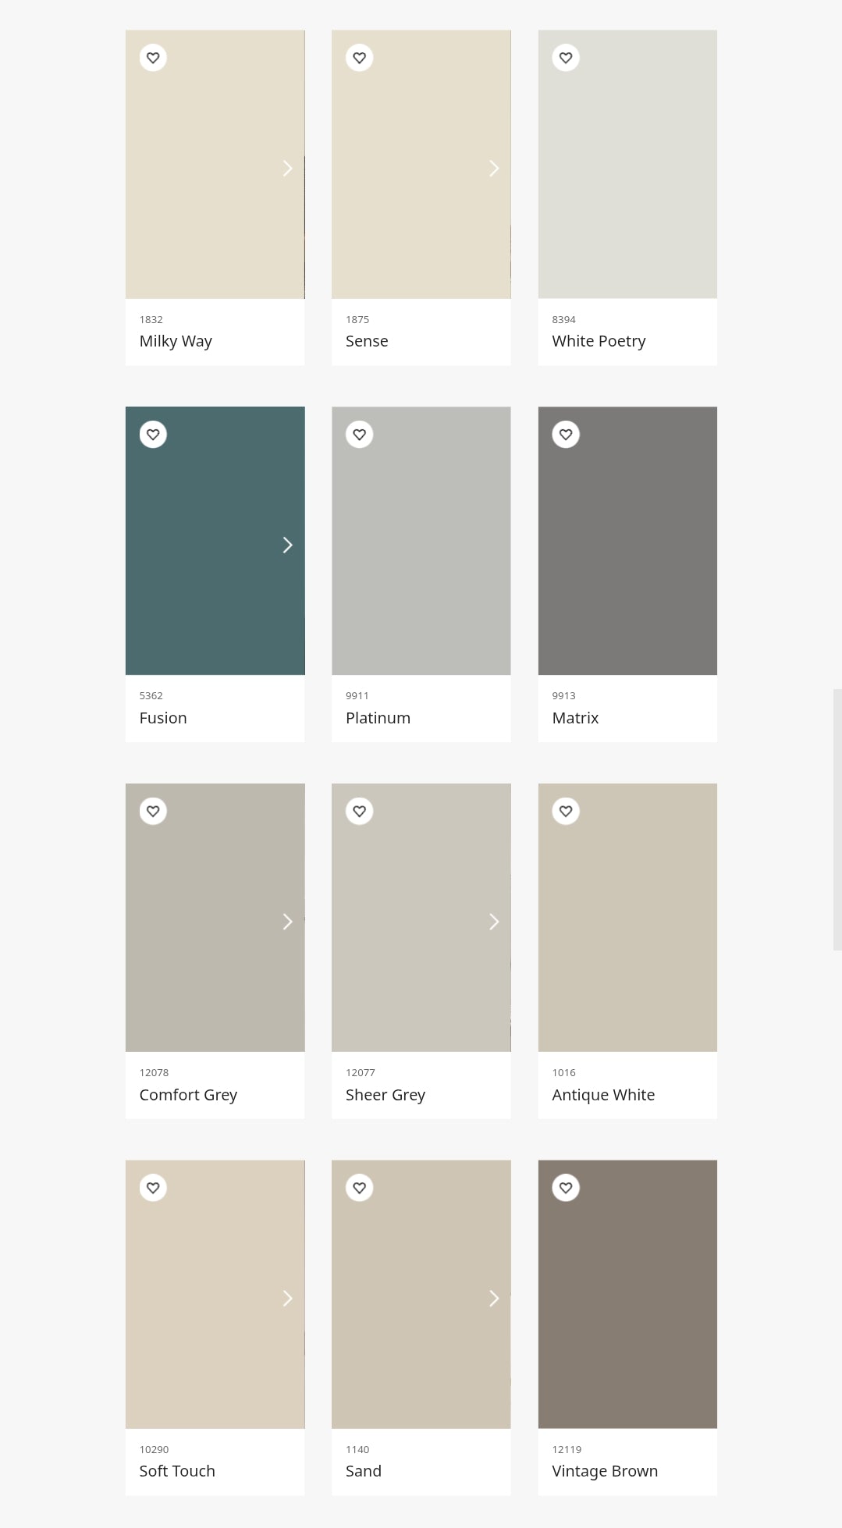Viewport: 842px width, 1528px height.
Task: Favorite the Milky Way color with heart icon
Action: pos(153,58)
